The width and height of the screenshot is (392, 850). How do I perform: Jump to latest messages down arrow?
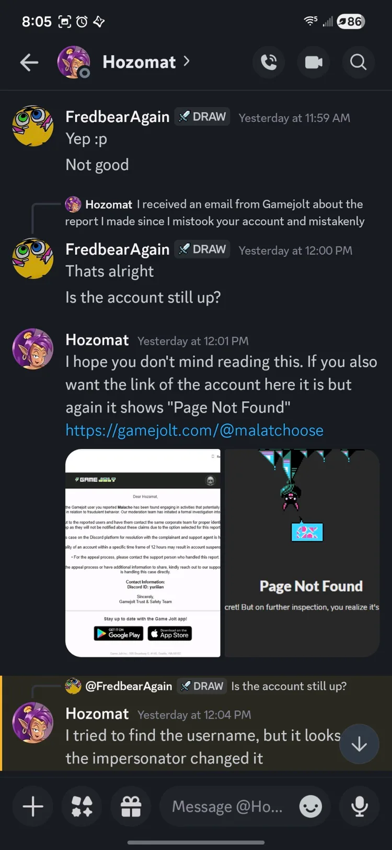point(359,744)
